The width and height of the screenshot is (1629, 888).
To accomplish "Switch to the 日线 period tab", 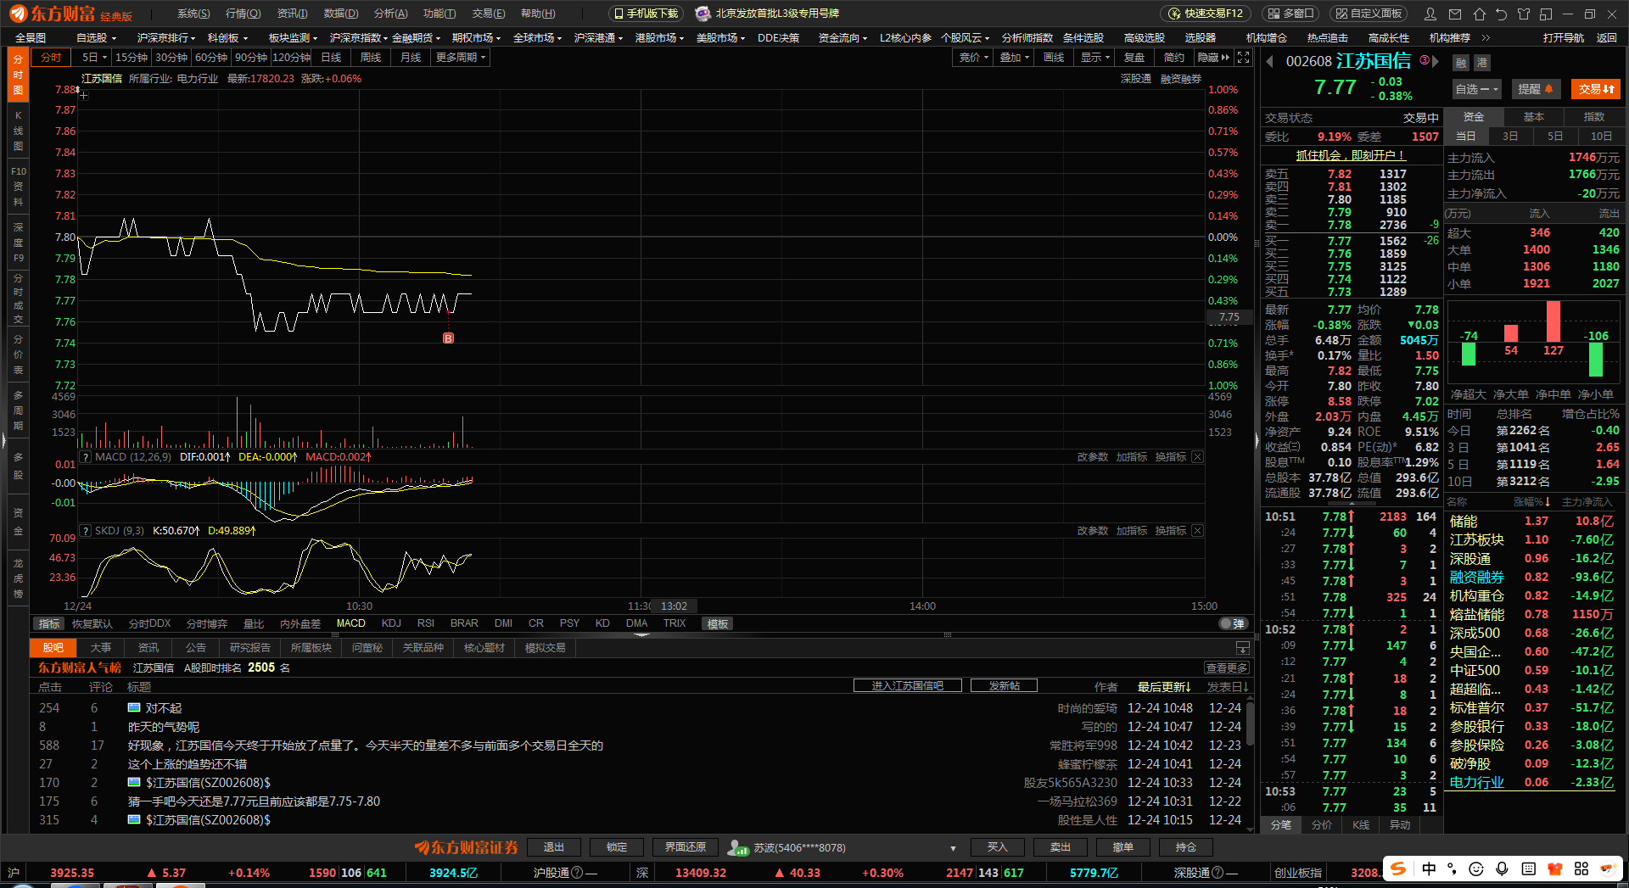I will tap(331, 58).
